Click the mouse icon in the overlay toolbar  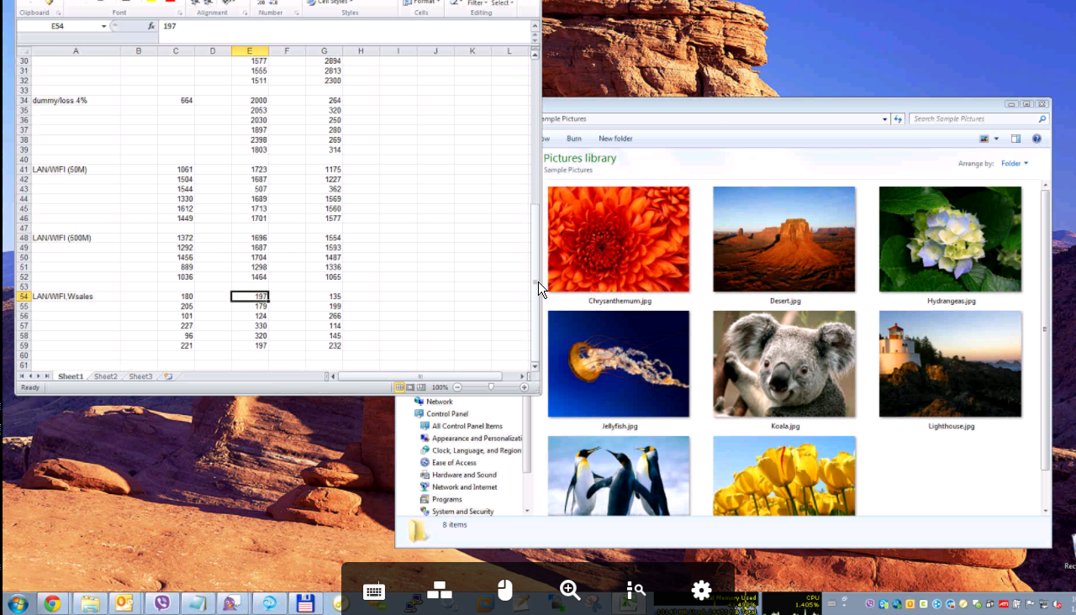click(504, 591)
